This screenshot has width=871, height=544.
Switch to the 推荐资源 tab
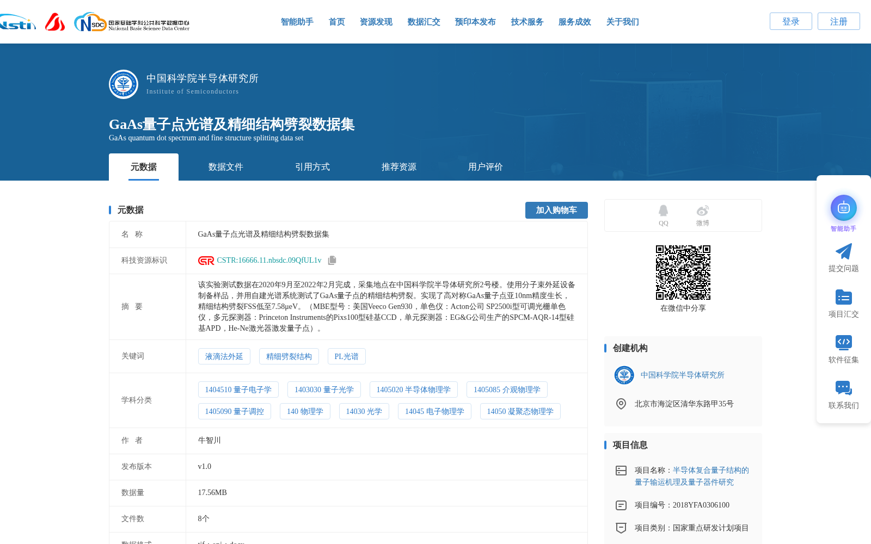pyautogui.click(x=399, y=167)
